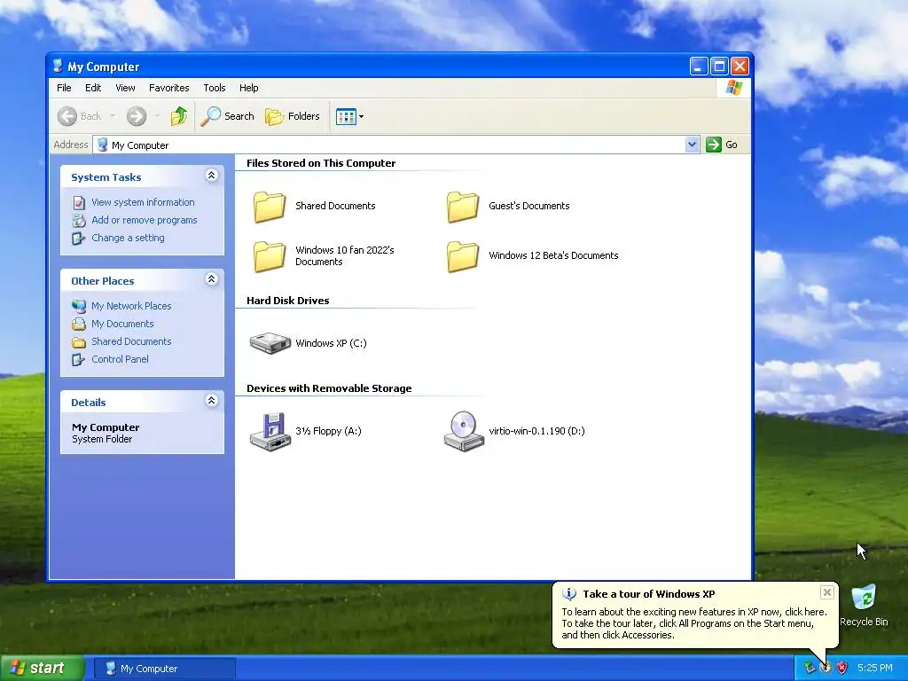Click the Views grid toolbar icon
The width and height of the screenshot is (908, 681).
[x=346, y=116]
